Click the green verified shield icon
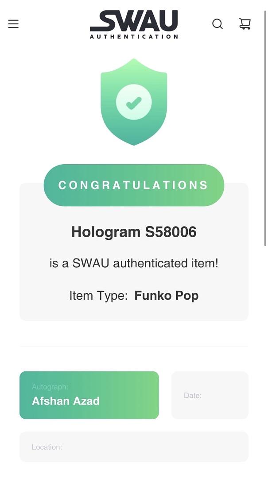 coord(134,102)
